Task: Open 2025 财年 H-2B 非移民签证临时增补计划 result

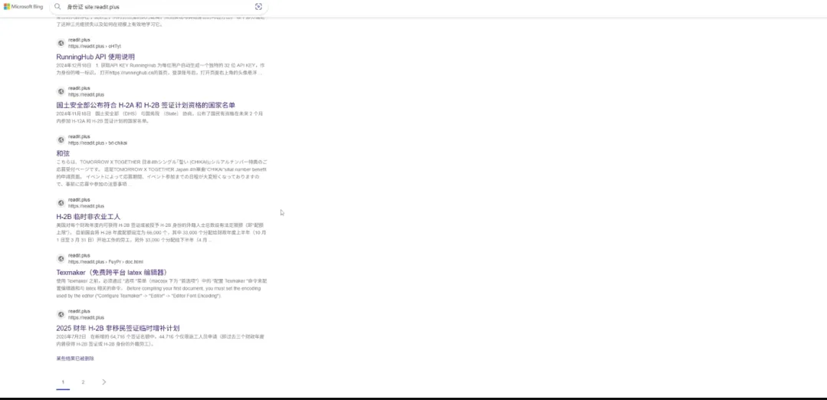Action: tap(117, 328)
